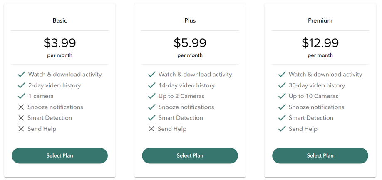Click the checkmark beside Premium's 30-day video history
382x180 pixels.
point(282,85)
